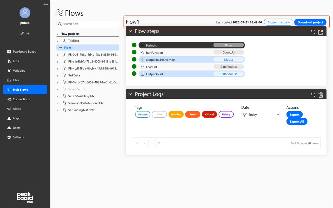Clear Project Logs with trash icon
Viewport: 333px width, 208px height.
[321, 94]
